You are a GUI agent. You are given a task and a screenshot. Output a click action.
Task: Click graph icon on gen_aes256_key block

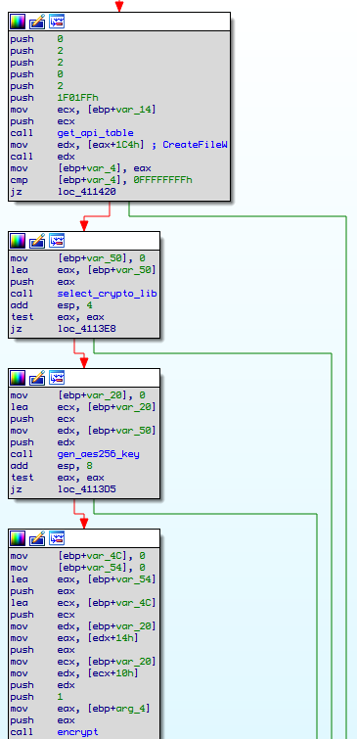coord(57,378)
